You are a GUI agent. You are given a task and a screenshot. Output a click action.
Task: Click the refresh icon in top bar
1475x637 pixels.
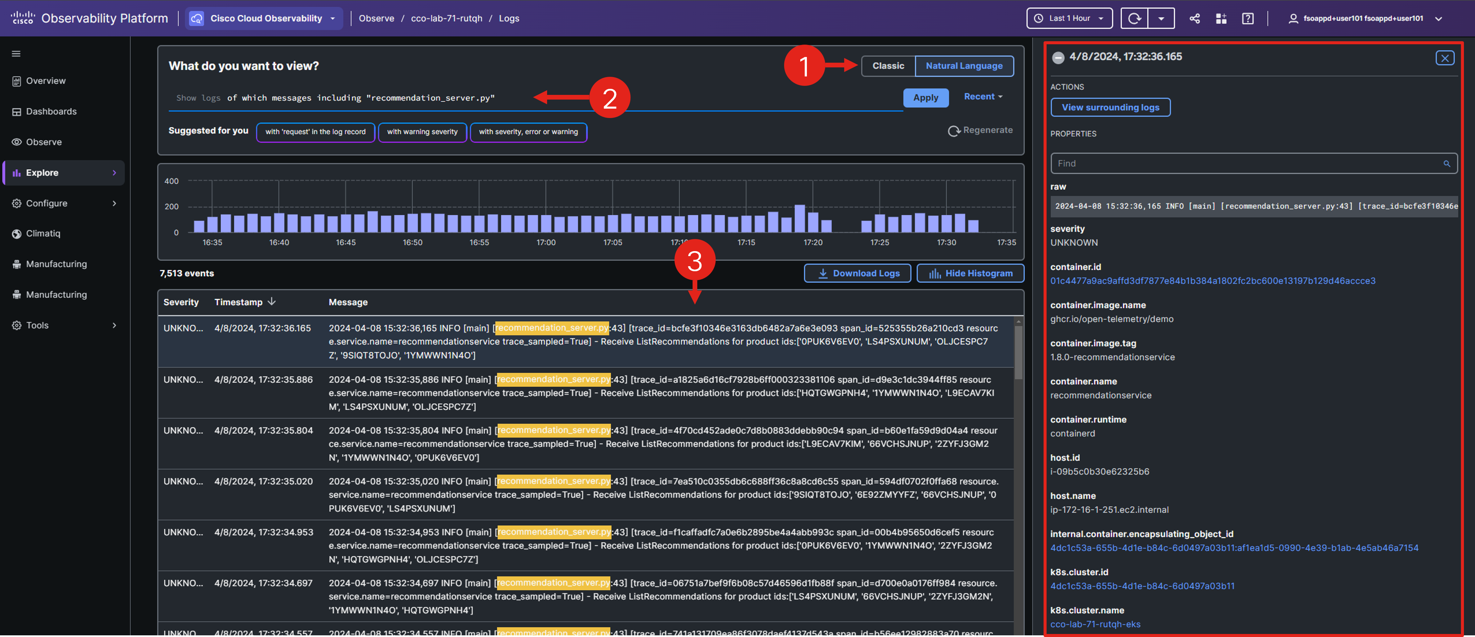[x=1134, y=18]
